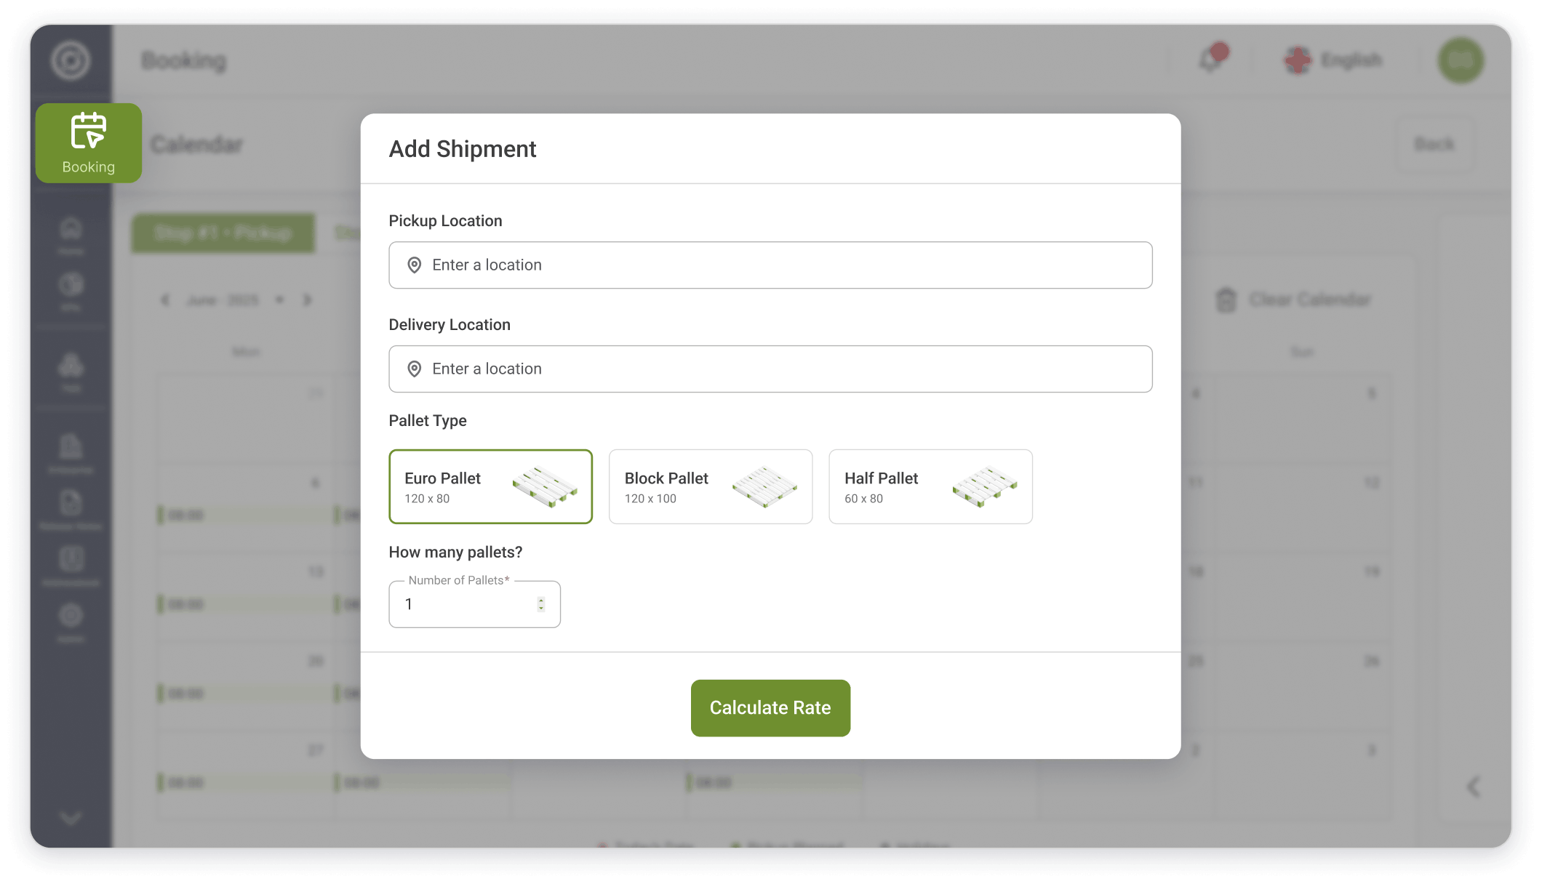Open the June 2025 month dropdown arrow
Image resolution: width=1542 pixels, height=884 pixels.
click(x=279, y=300)
